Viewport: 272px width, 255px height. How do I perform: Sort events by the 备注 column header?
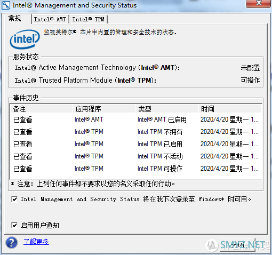41,109
